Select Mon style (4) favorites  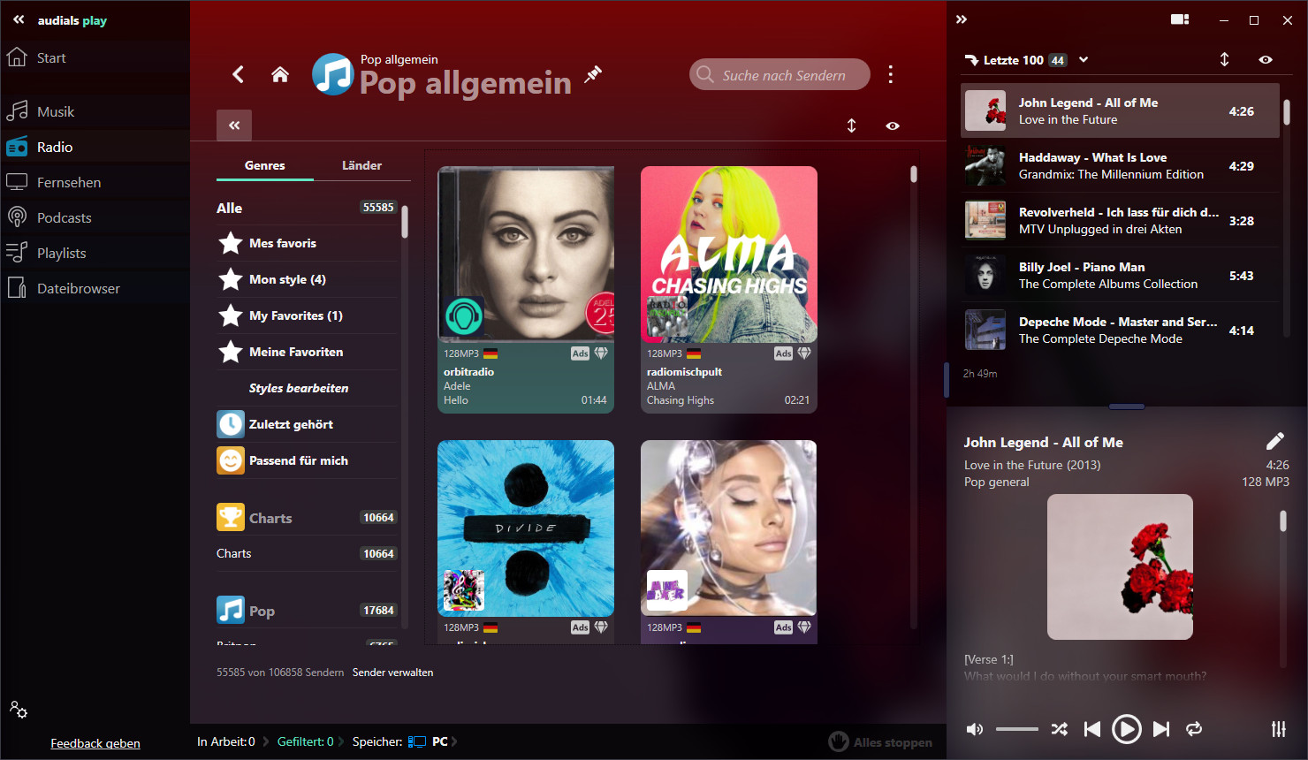tap(307, 279)
